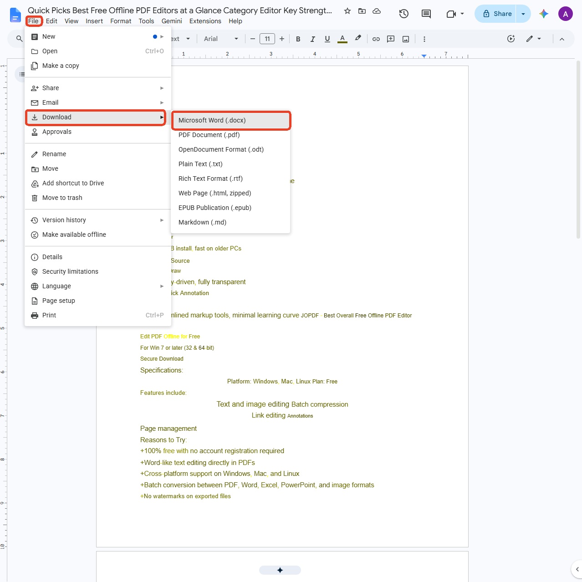Viewport: 582px width, 582px height.
Task: Open the Help menu
Action: [x=235, y=21]
